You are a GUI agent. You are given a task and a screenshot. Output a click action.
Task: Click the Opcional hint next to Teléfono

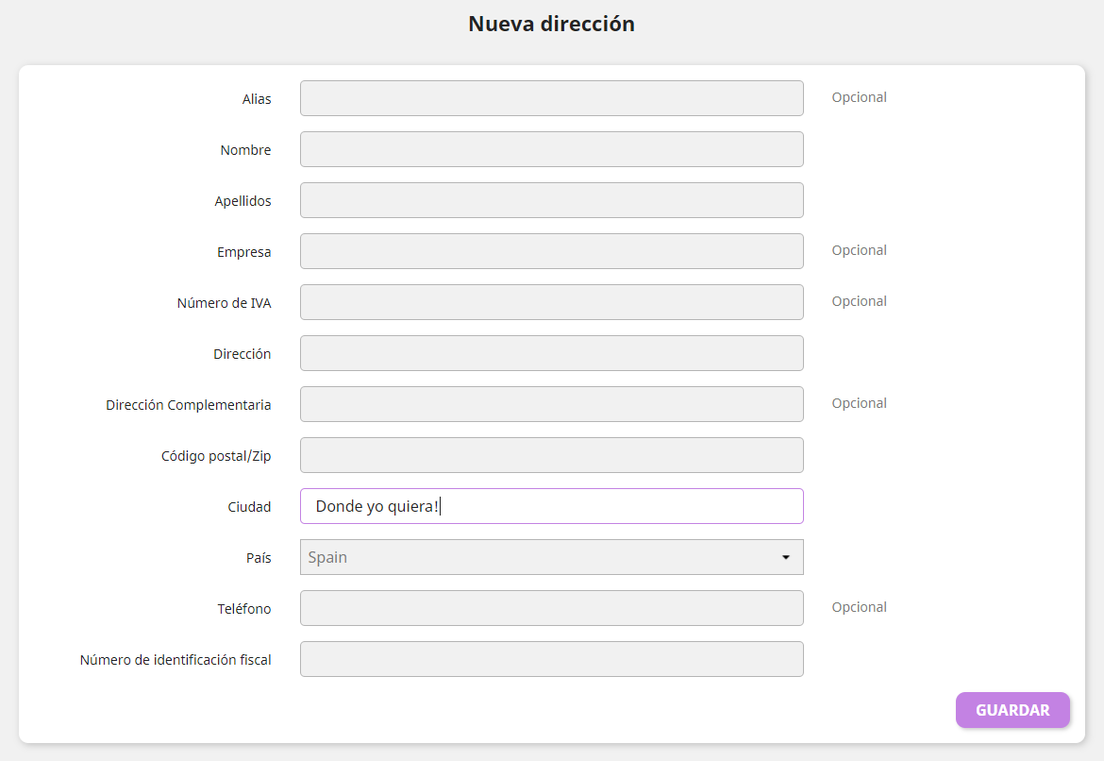coord(859,607)
